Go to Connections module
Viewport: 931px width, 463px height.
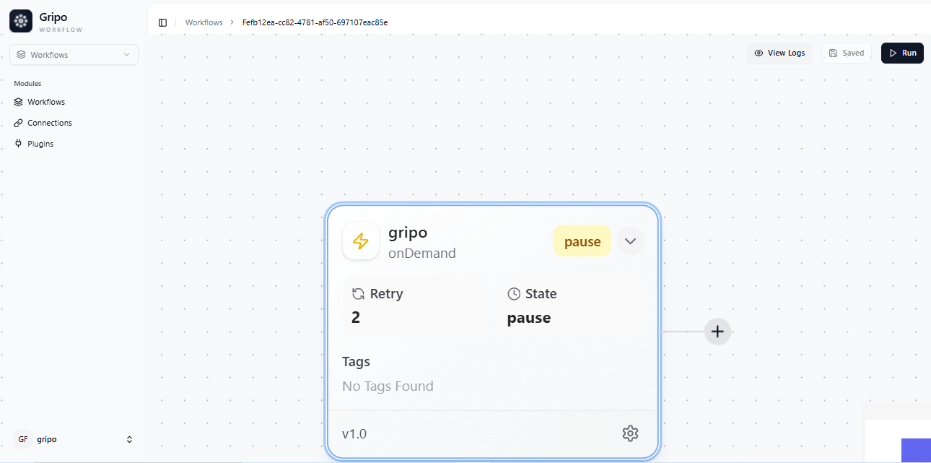[50, 123]
